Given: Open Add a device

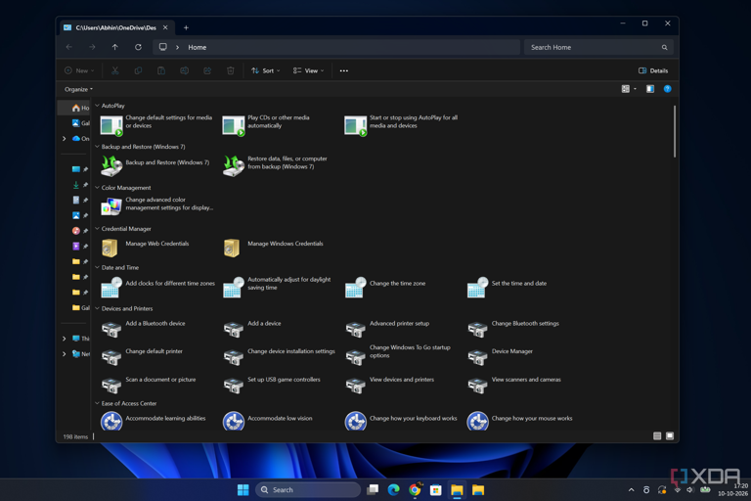Looking at the screenshot, I should [x=252, y=328].
